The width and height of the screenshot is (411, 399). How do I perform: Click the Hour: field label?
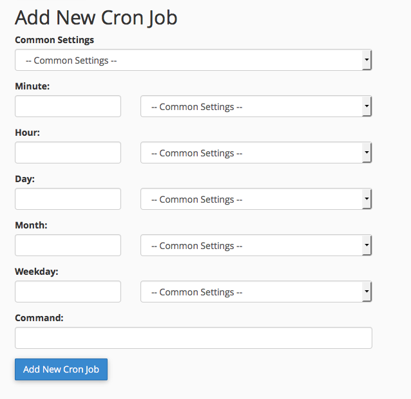(27, 133)
